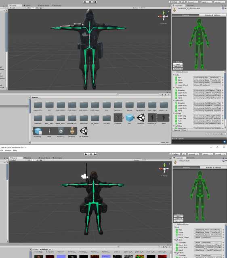
Task: Click the blue asset label tag icon
Action: coord(224,141)
